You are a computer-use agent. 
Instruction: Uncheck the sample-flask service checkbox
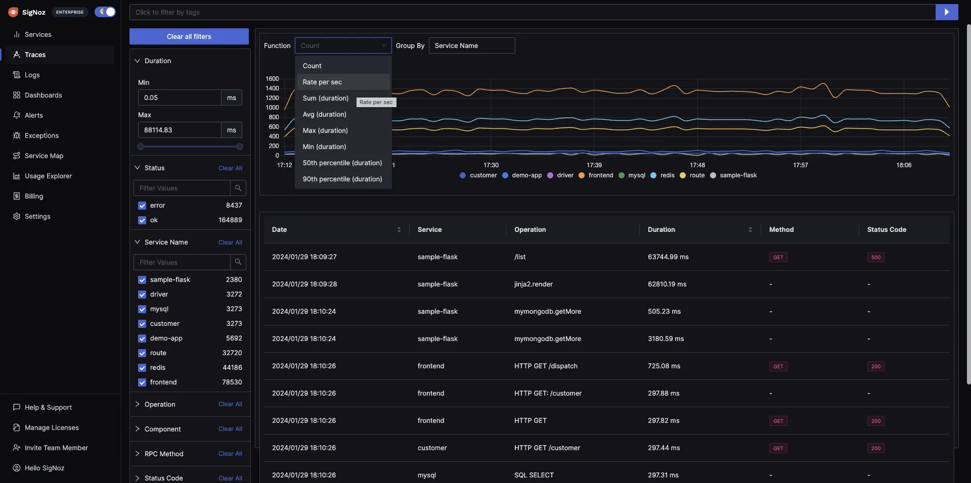coord(142,280)
